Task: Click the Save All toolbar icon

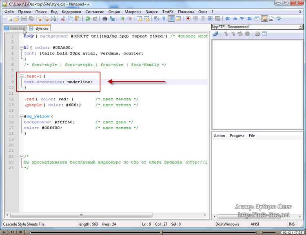Action: pos(31,19)
